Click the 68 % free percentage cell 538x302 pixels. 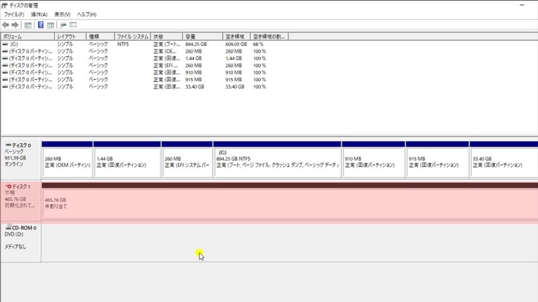tap(258, 44)
